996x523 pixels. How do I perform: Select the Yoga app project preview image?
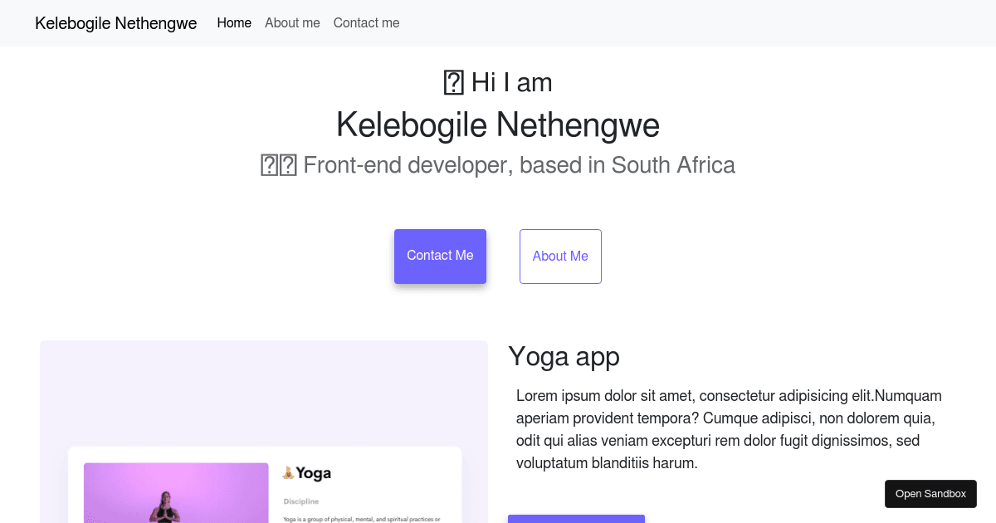(x=264, y=432)
